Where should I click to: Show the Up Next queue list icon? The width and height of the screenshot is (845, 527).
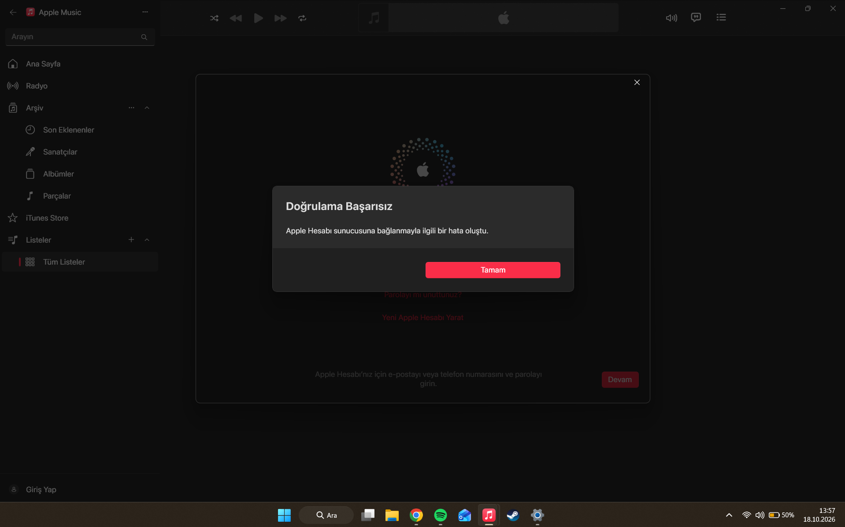click(x=721, y=18)
